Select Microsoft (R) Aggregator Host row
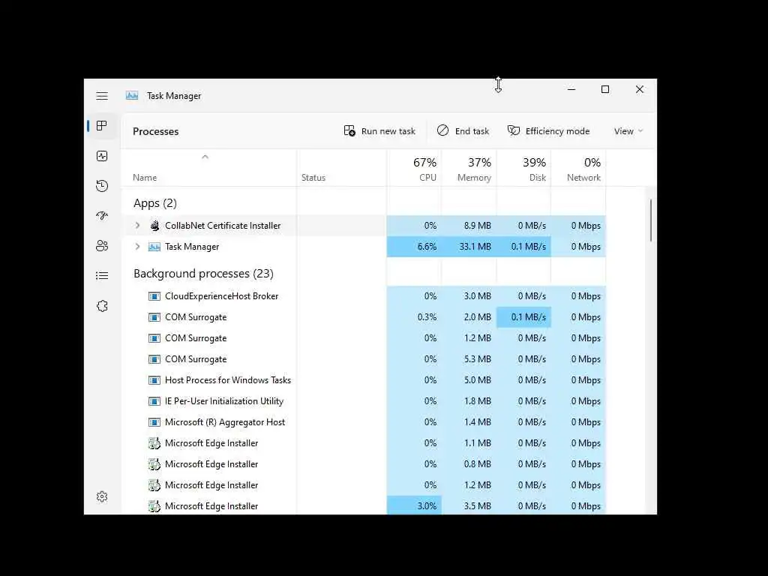Viewport: 768px width, 576px height. (x=364, y=422)
